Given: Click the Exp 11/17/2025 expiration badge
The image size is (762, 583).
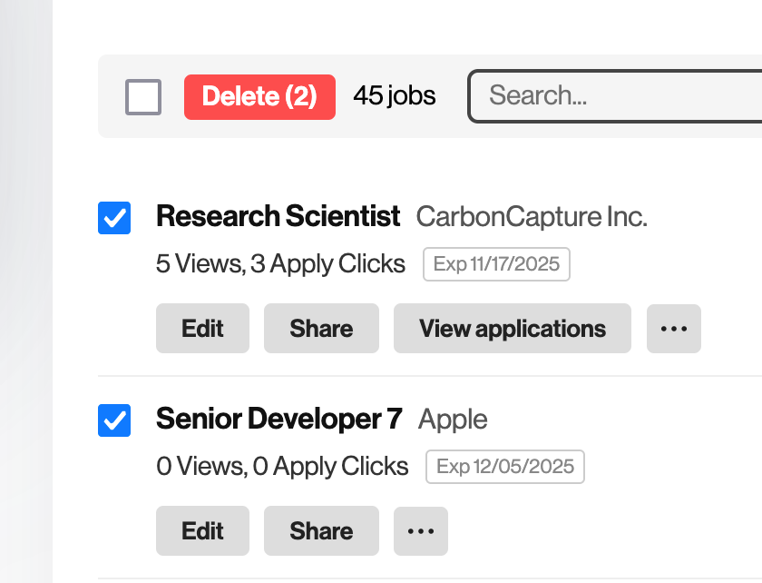Looking at the screenshot, I should click(x=496, y=264).
